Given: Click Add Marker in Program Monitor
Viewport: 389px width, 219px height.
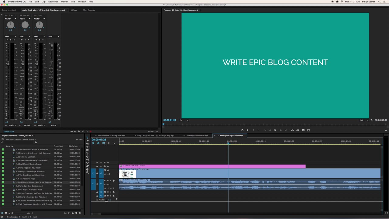Looking at the screenshot, I should tap(247, 130).
